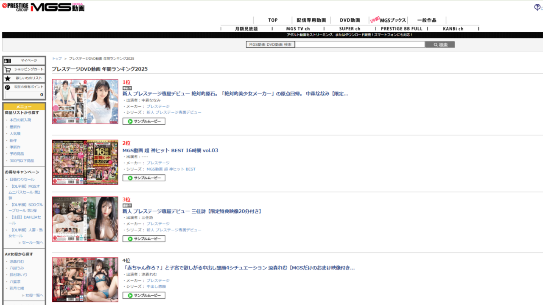
Task: Click the 現在の保有ポイント point icon
Action: point(7,87)
